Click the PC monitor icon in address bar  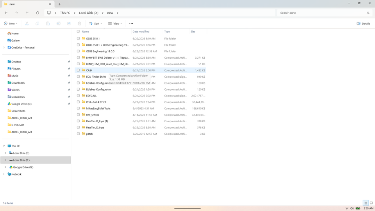(x=49, y=13)
